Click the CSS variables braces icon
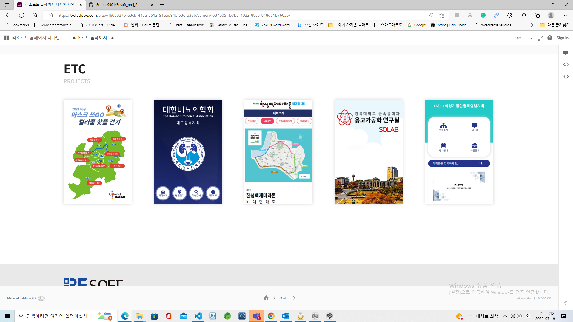Viewport: 573px width, 322px height. 566,77
